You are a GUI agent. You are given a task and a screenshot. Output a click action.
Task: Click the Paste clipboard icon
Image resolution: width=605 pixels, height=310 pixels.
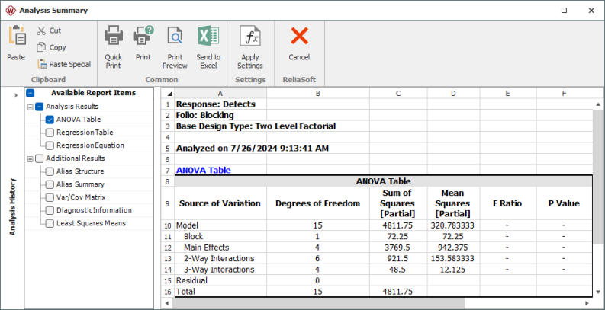coord(16,37)
